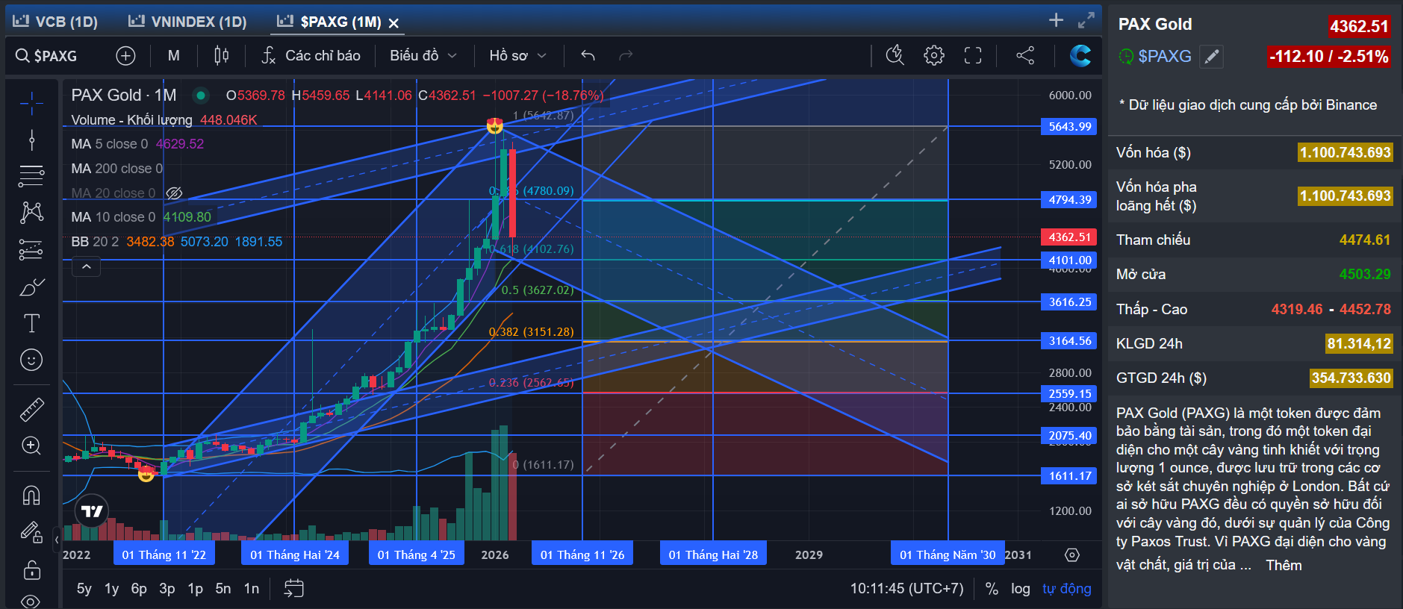The height and width of the screenshot is (609, 1403).
Task: Select the 5n time range
Action: pos(223,589)
